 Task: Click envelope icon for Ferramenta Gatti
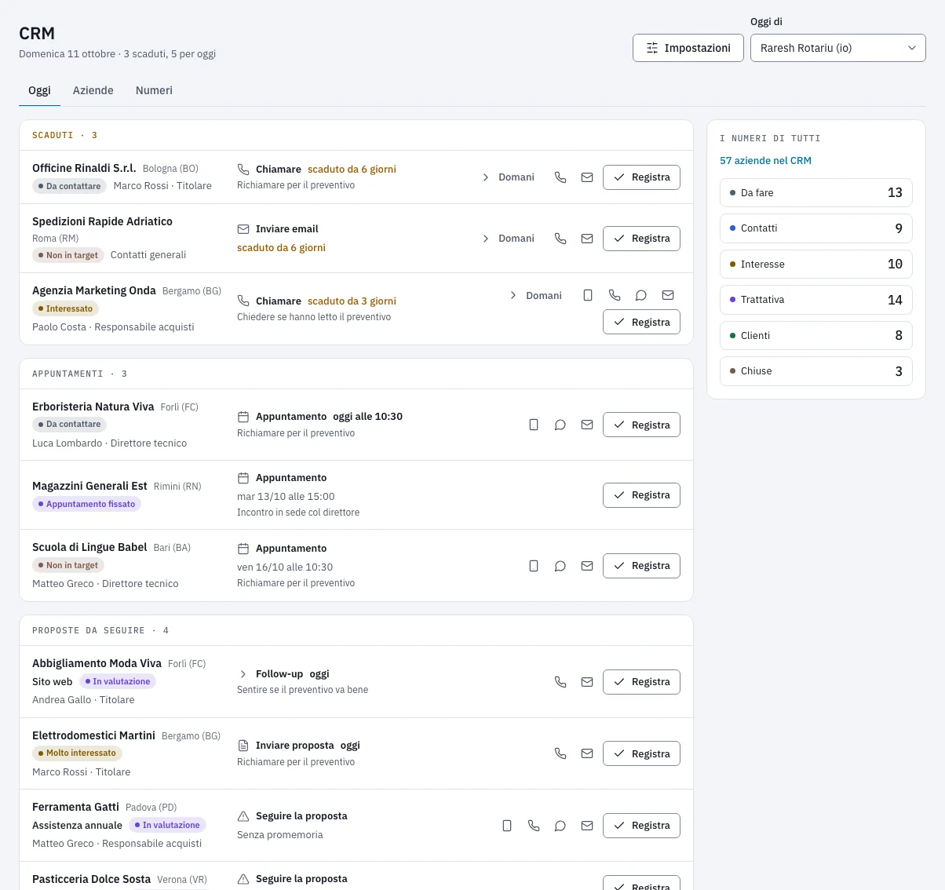(587, 826)
